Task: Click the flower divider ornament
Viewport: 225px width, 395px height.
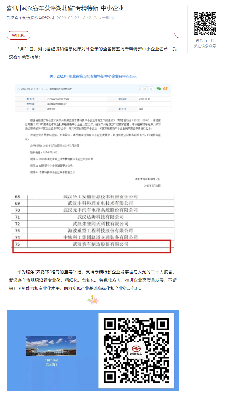Action: pos(93,300)
